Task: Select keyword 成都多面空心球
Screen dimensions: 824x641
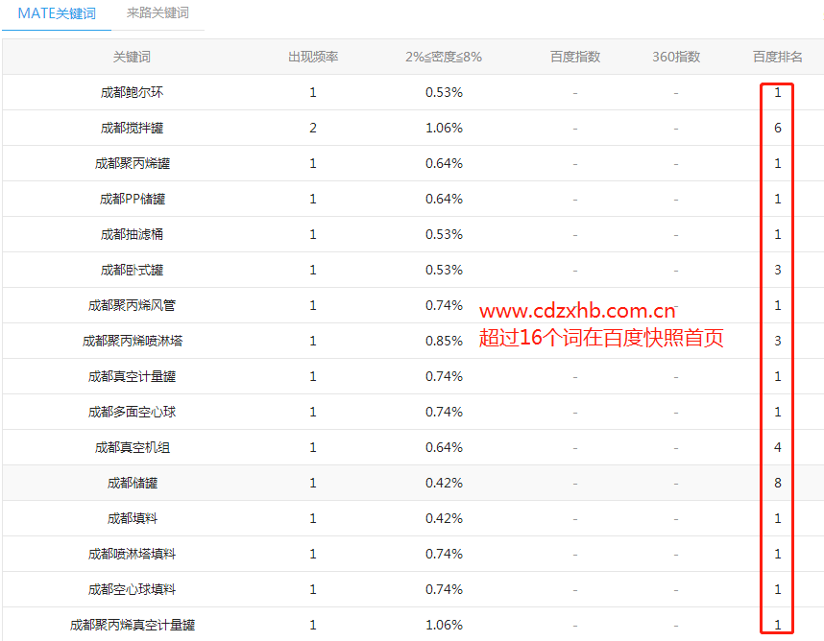Action: 132,413
